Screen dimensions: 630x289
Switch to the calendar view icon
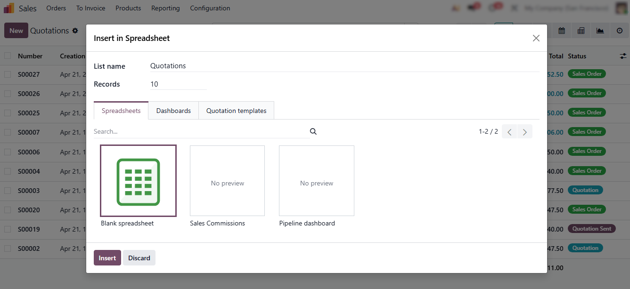coord(562,31)
